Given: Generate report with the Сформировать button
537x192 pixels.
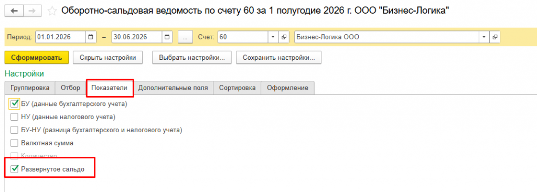Looking at the screenshot, I should click(37, 58).
